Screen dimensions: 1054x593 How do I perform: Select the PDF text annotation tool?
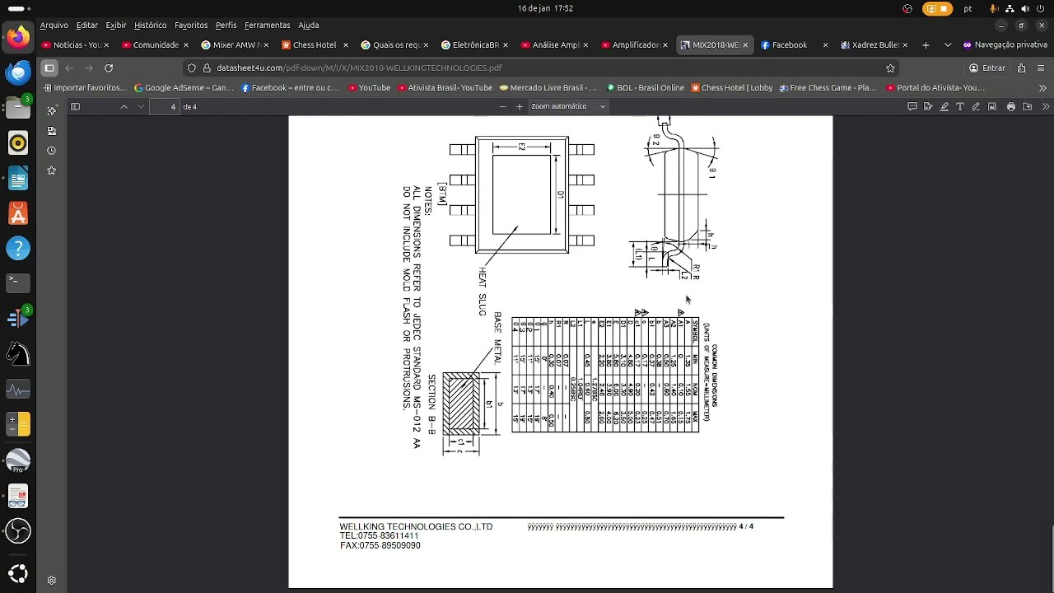pyautogui.click(x=960, y=106)
